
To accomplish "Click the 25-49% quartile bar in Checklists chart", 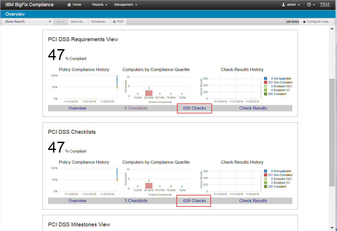I will 149,186.
